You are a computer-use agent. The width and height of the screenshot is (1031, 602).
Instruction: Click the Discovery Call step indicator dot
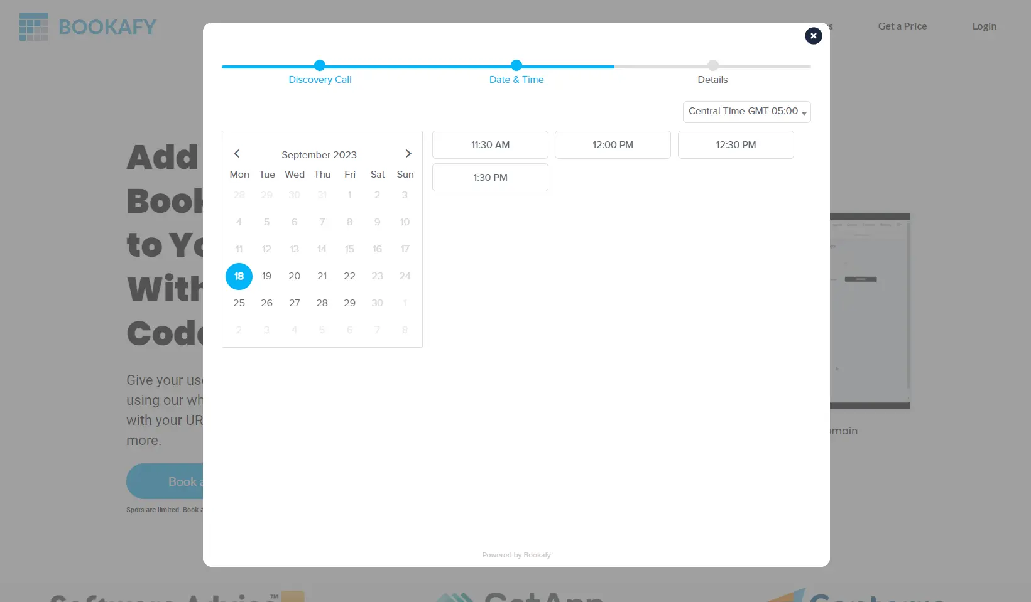point(320,65)
